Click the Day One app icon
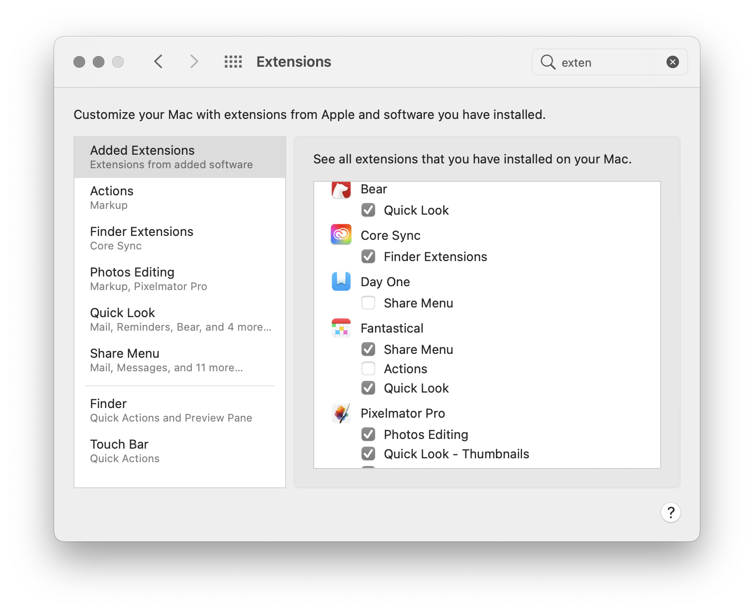Viewport: 754px width, 613px height. 341,281
